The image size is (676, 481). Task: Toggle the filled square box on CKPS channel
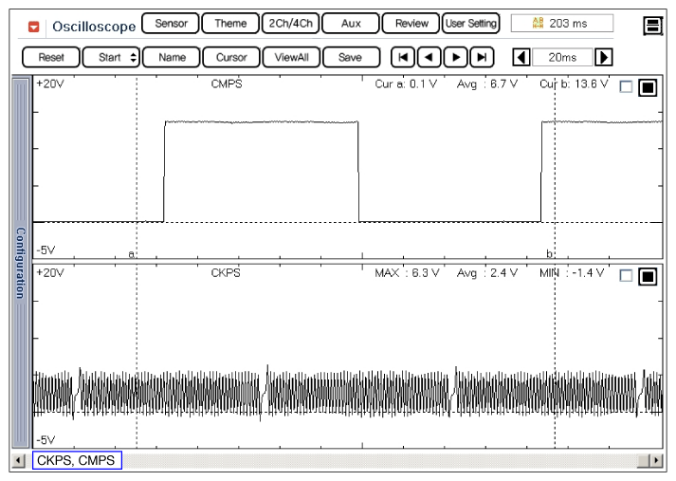[x=648, y=276]
